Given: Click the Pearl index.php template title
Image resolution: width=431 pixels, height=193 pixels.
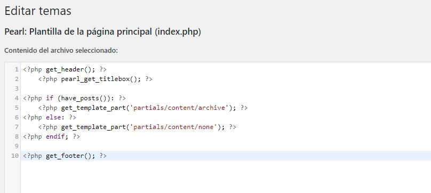Looking at the screenshot, I should (x=103, y=32).
